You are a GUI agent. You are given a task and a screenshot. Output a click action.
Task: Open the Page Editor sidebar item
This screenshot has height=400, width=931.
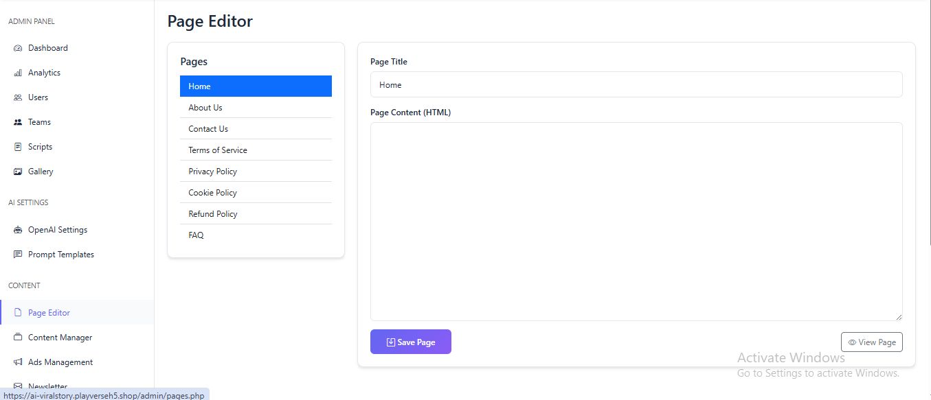point(49,313)
